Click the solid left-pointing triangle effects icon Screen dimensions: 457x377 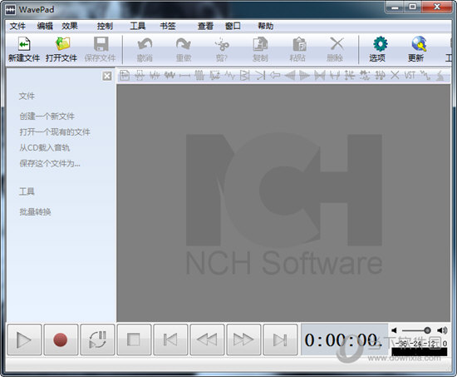(x=290, y=76)
